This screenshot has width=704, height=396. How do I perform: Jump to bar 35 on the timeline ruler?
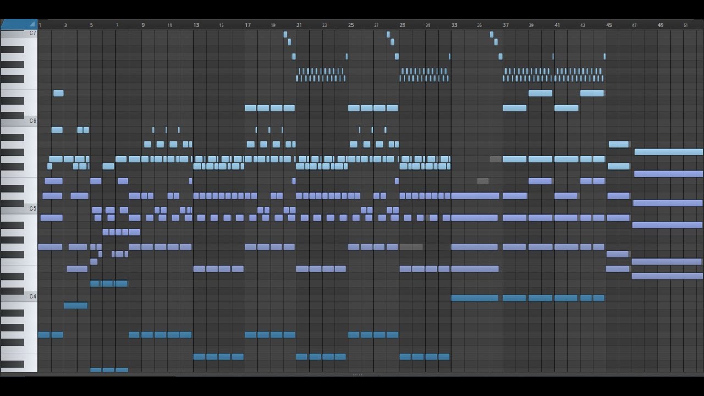click(480, 25)
